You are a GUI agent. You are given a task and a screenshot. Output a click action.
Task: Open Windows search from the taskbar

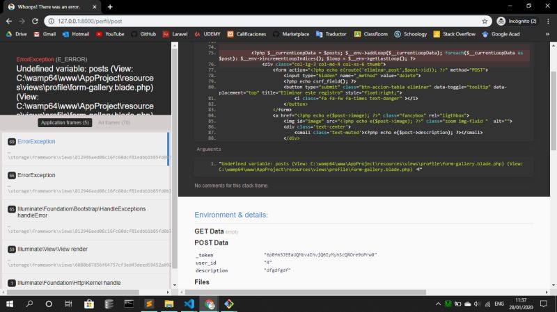(29, 304)
